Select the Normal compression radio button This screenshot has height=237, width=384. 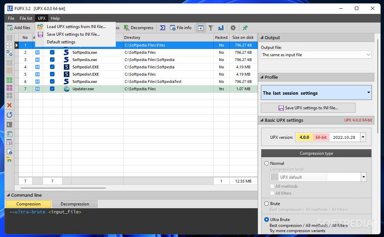(x=267, y=163)
